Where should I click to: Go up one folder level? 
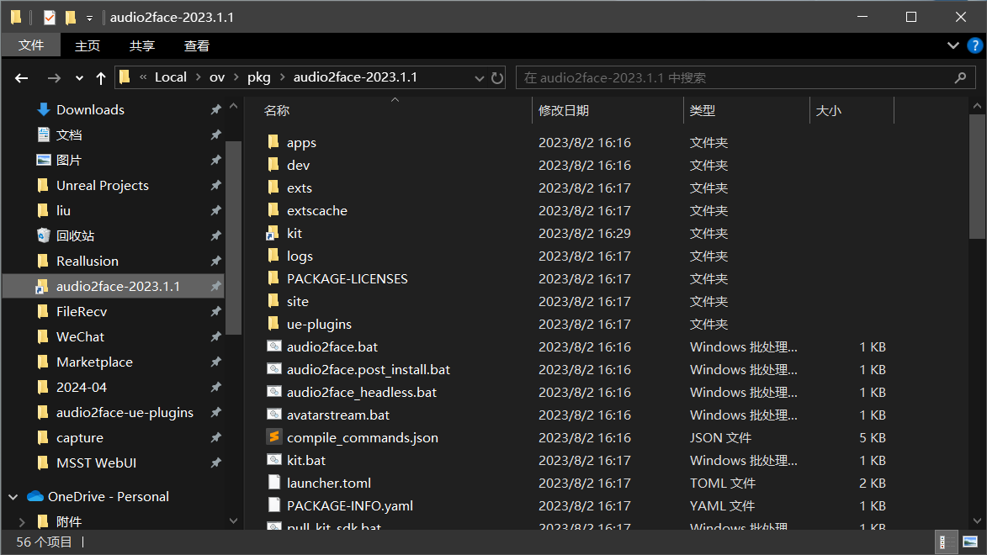(101, 78)
